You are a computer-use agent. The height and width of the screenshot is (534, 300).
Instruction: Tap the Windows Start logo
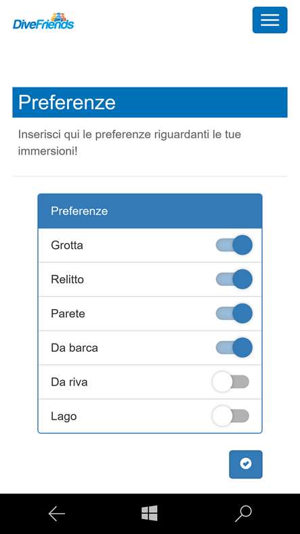coord(150,513)
